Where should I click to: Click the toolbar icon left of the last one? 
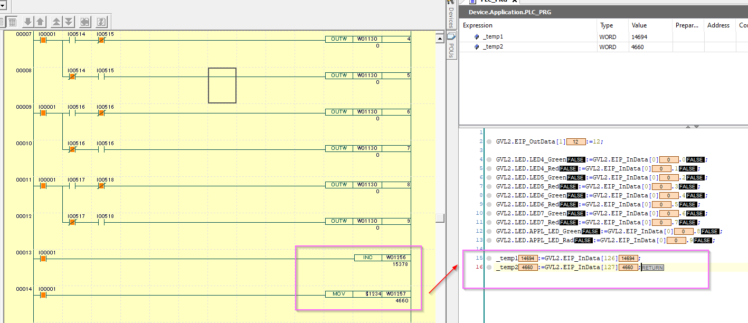click(x=84, y=22)
